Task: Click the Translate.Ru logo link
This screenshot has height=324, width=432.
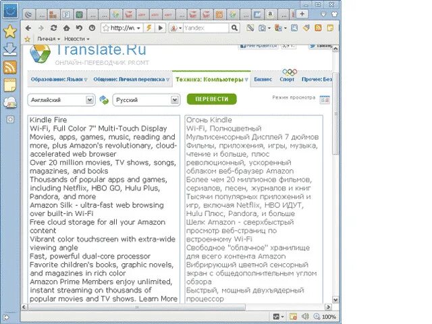Action: point(88,55)
